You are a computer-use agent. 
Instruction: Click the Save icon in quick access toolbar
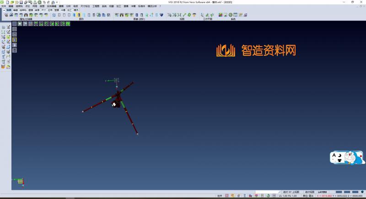click(x=21, y=2)
